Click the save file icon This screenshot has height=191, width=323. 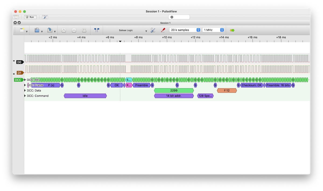pyautogui.click(x=50, y=30)
